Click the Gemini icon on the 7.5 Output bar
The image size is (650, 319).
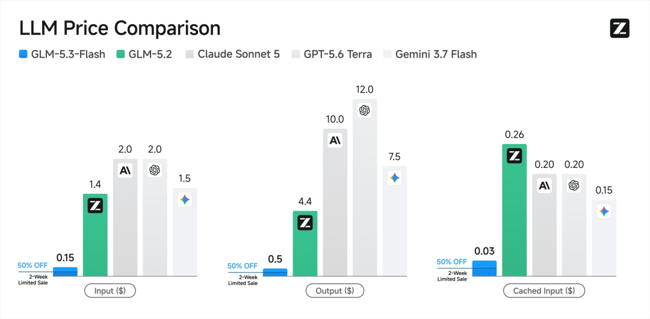coord(394,178)
